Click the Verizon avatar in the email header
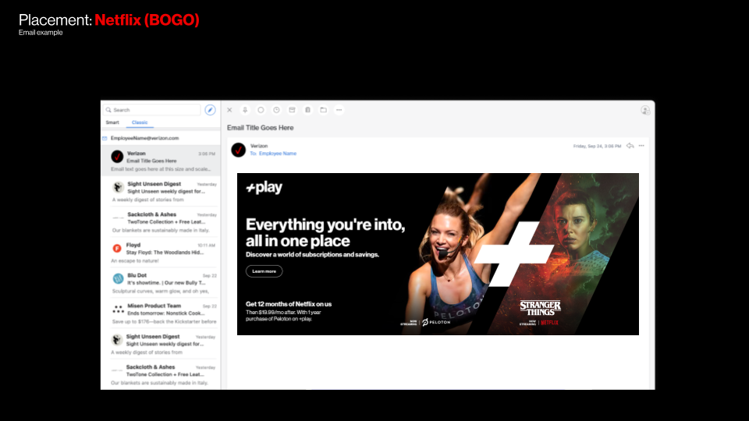749x421 pixels. tap(239, 150)
